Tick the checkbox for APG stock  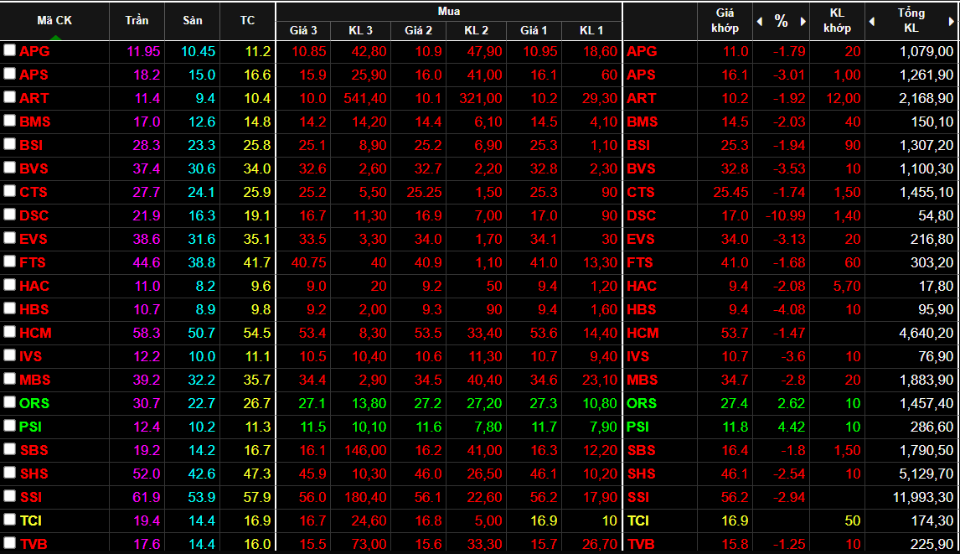(9, 50)
